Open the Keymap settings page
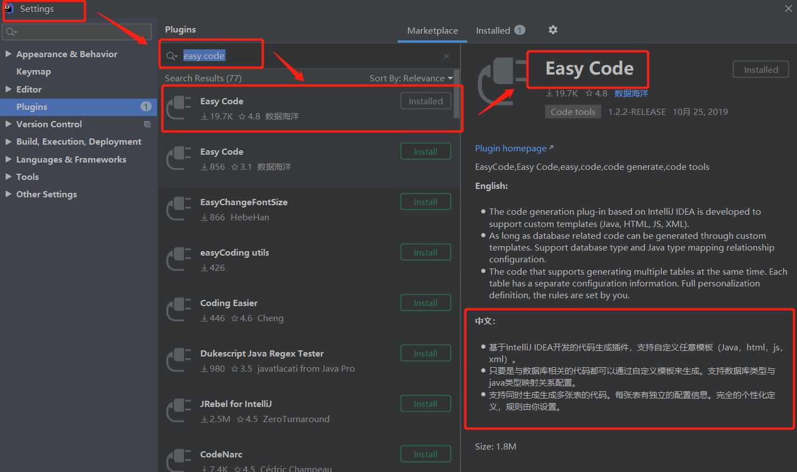 pyautogui.click(x=34, y=72)
